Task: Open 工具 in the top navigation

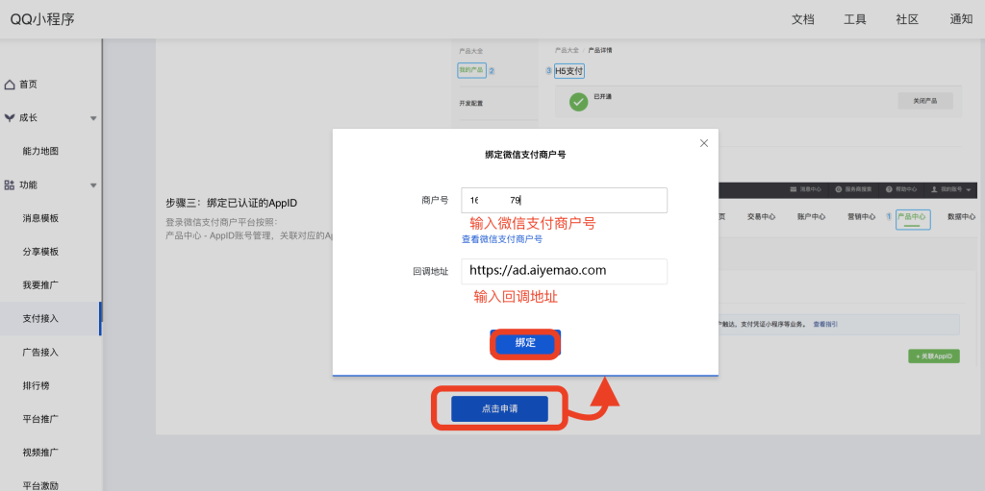Action: [855, 19]
